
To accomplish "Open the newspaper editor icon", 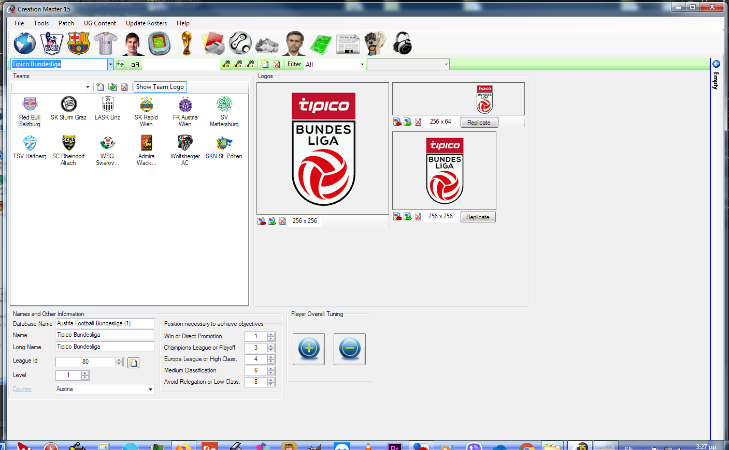I will (x=348, y=44).
